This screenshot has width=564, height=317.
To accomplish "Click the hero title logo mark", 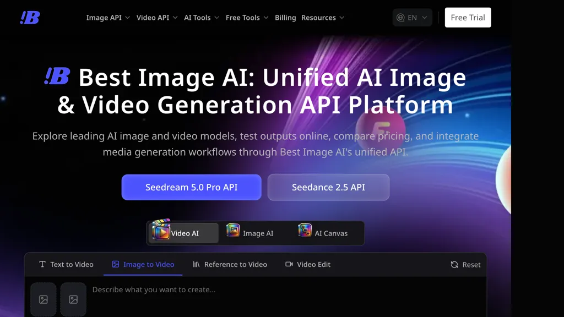I will 57,76.
